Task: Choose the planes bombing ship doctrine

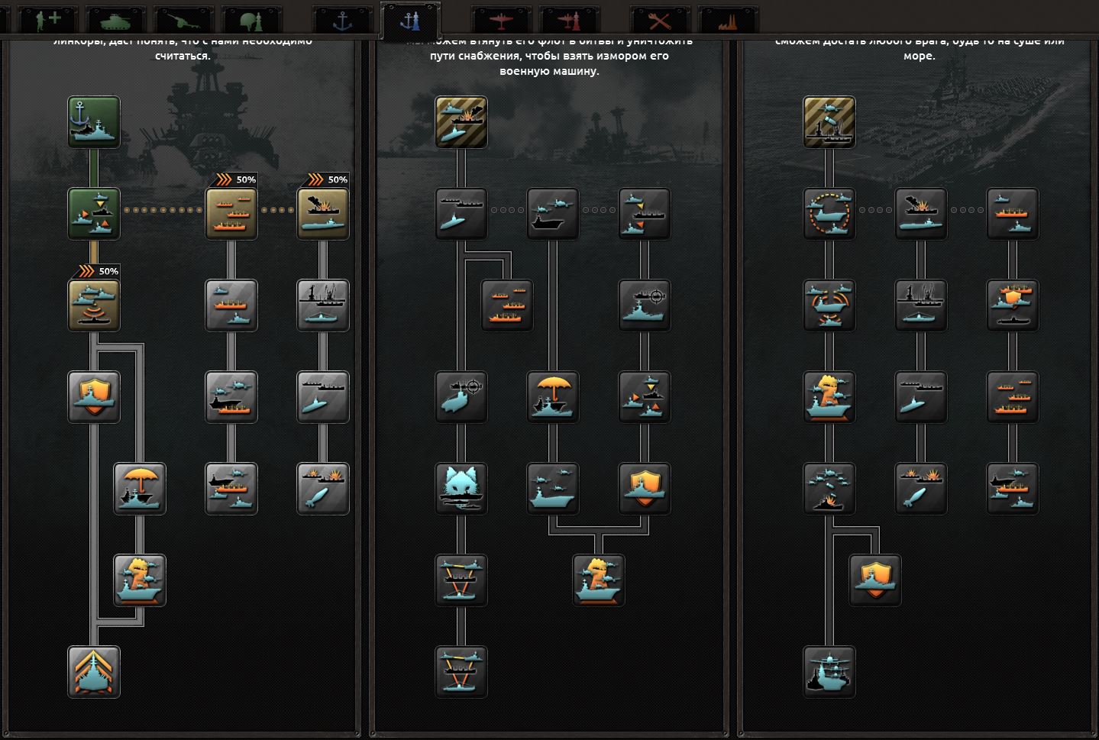Action: click(829, 489)
